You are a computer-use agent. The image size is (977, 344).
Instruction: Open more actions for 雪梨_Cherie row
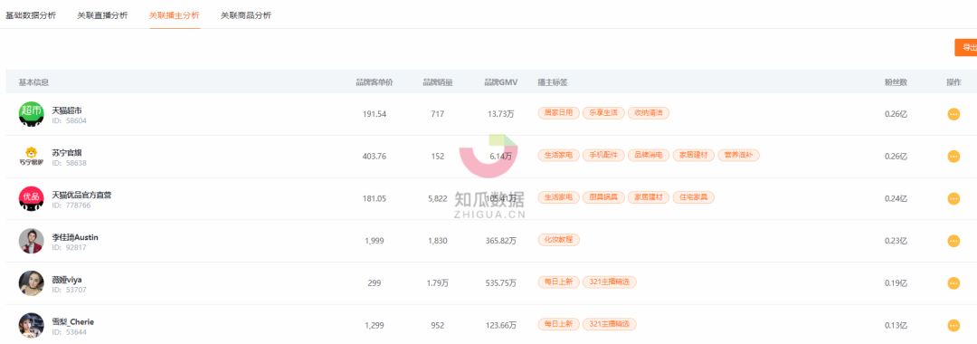(x=953, y=325)
